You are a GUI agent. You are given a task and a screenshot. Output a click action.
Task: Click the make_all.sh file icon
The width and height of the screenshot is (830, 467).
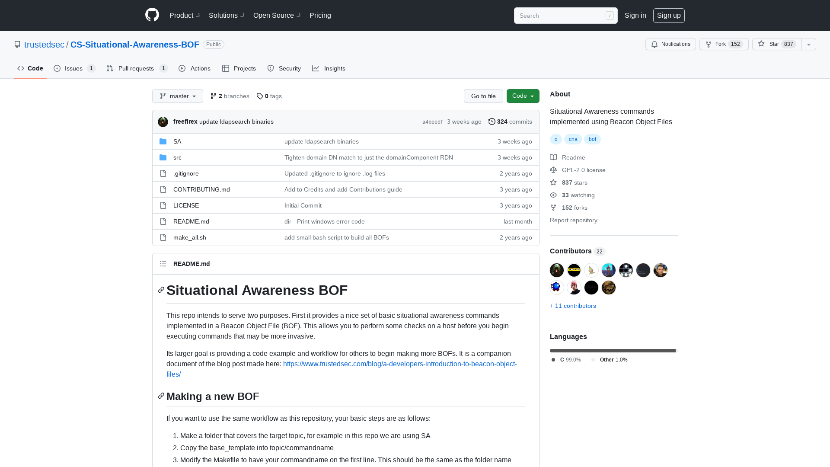click(163, 237)
